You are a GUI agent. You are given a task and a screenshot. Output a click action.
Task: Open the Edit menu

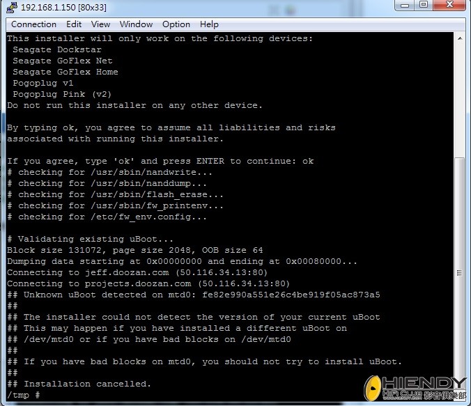pyautogui.click(x=74, y=24)
